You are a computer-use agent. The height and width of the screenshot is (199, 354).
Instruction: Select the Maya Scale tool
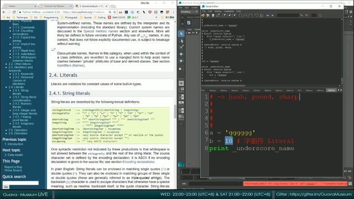click(x=181, y=69)
